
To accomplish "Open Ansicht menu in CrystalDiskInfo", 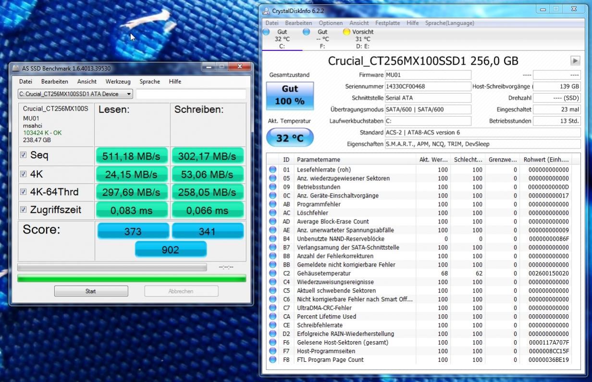I will (359, 23).
